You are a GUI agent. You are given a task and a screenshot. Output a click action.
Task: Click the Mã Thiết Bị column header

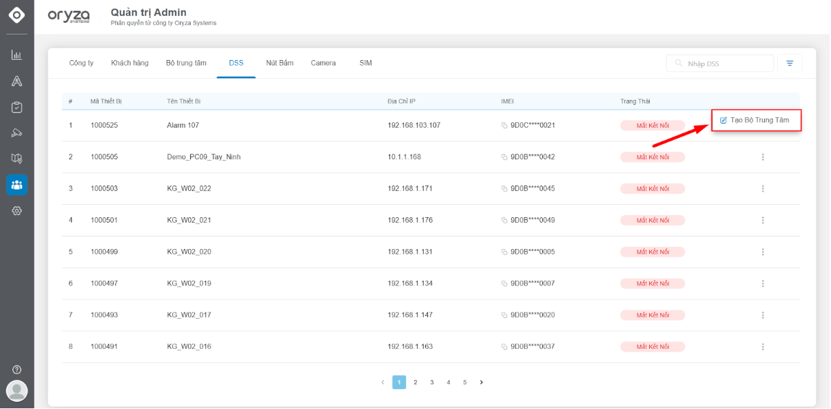[x=106, y=101]
